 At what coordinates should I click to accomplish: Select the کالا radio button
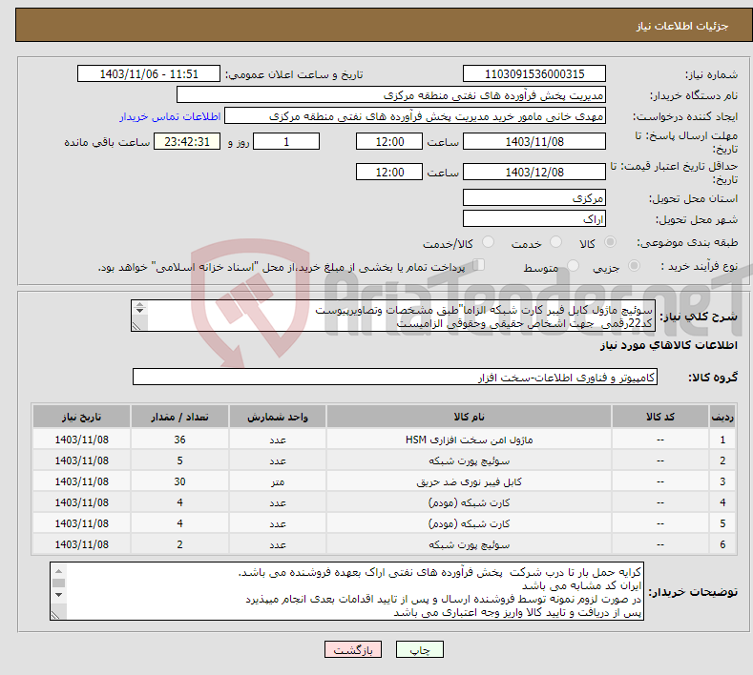click(610, 242)
